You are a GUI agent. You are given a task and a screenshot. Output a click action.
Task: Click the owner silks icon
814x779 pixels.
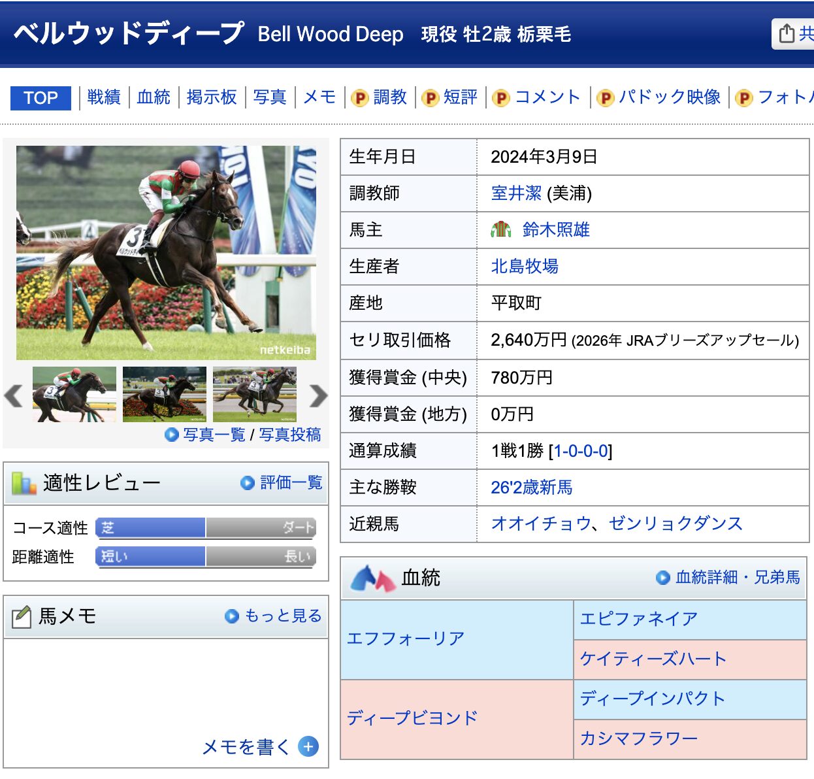(501, 229)
